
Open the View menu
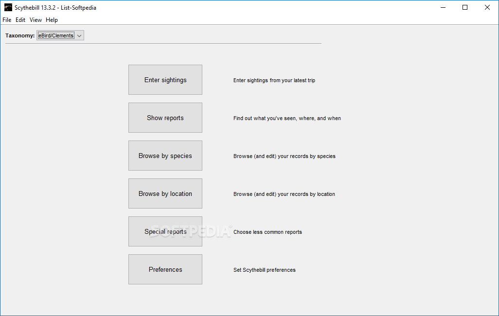tap(36, 20)
